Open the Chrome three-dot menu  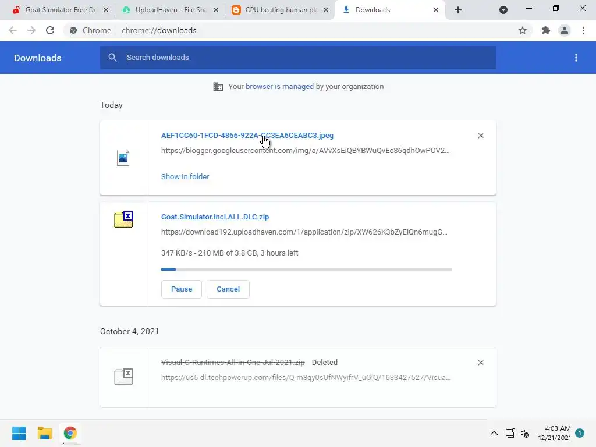583,30
